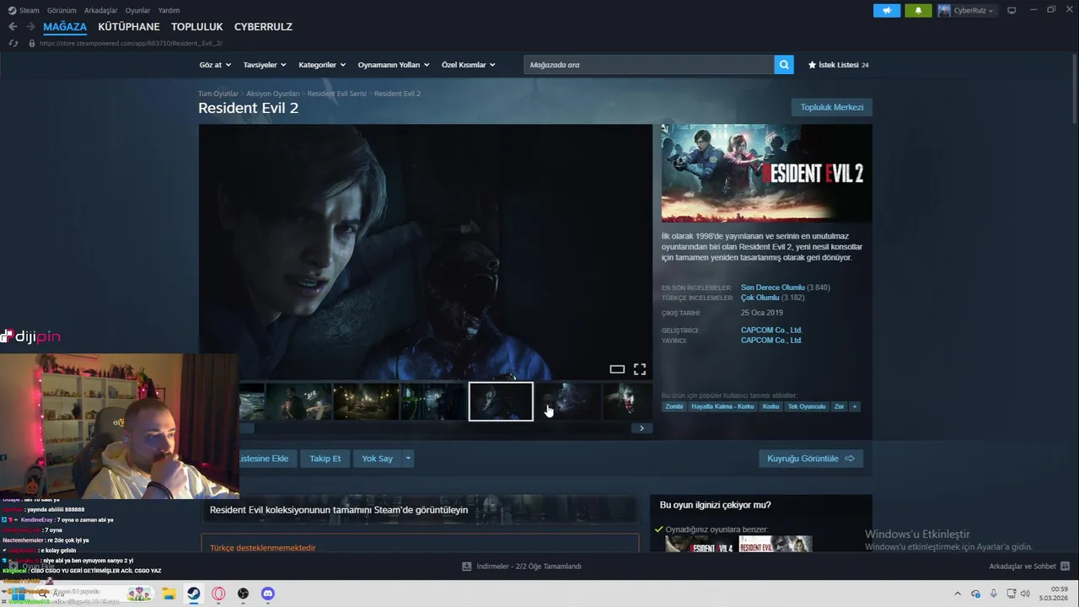The image size is (1079, 607).
Task: Open Opera GX from the taskbar
Action: tap(218, 594)
